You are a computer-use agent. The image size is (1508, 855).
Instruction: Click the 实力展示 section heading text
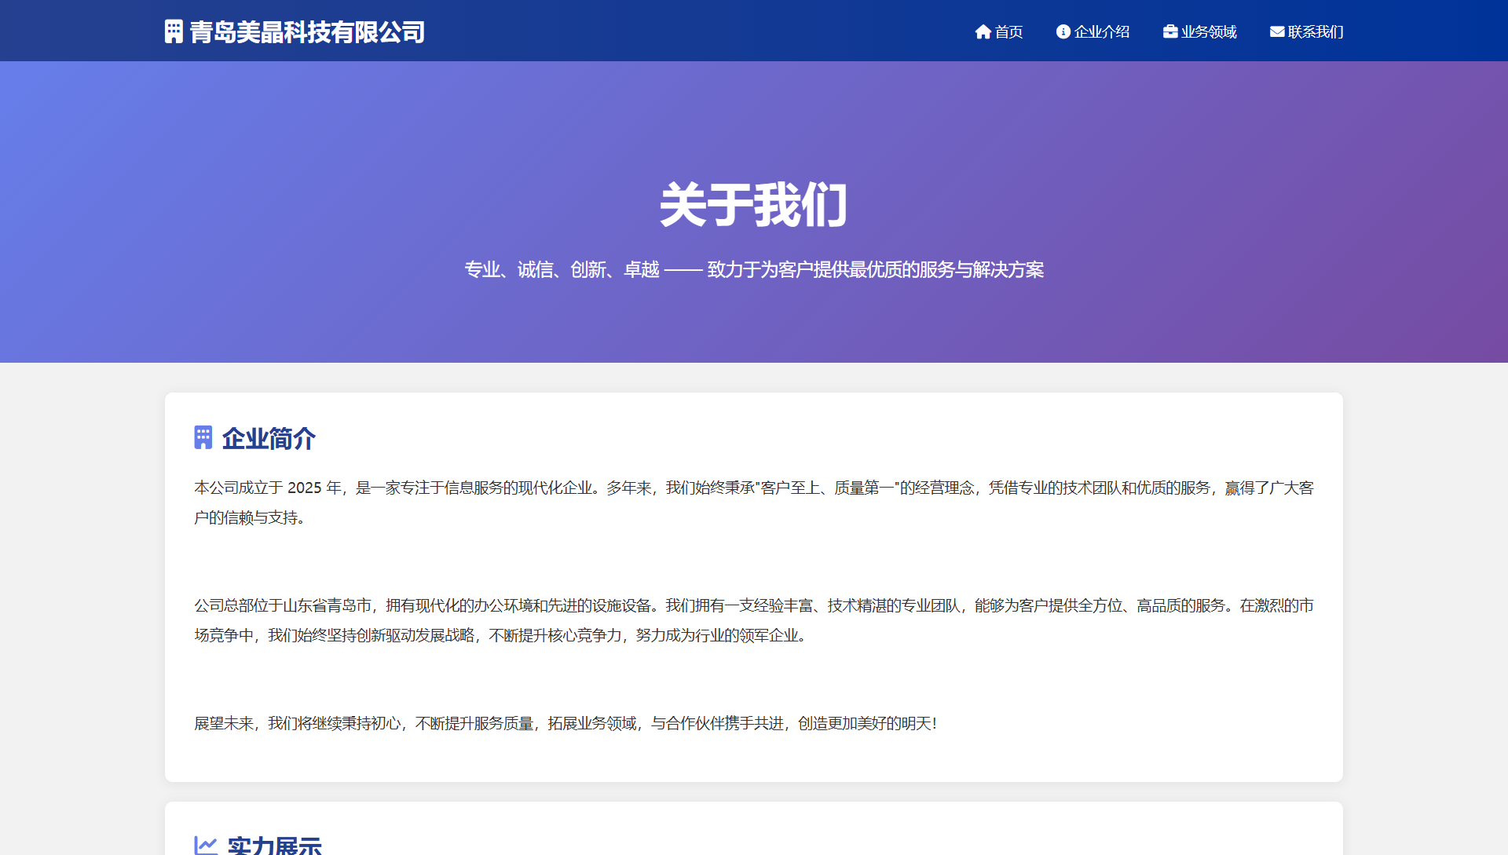(274, 845)
